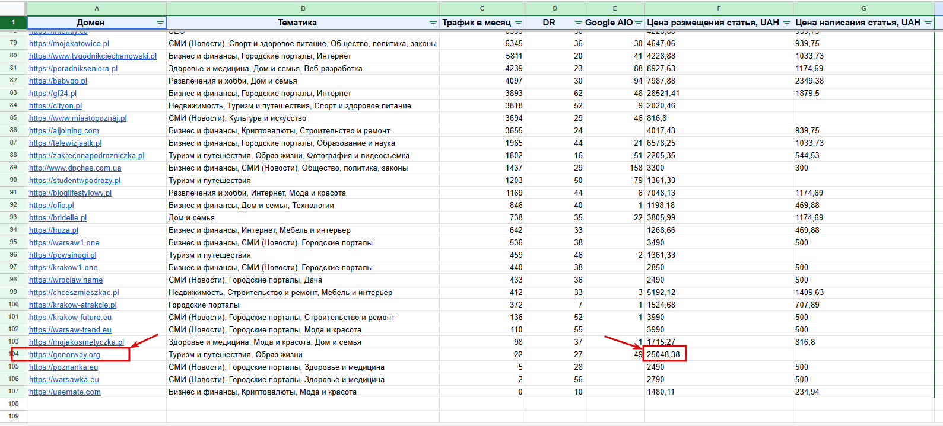This screenshot has height=426, width=943.
Task: Click Google AIO cell 158
Action: (x=615, y=168)
